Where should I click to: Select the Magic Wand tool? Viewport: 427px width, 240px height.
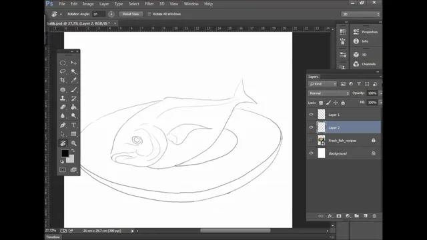(73, 71)
